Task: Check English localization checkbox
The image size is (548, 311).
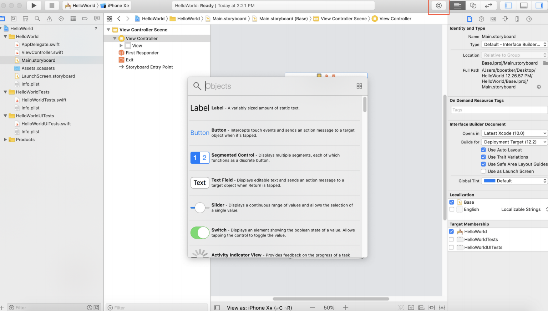Action: point(452,209)
